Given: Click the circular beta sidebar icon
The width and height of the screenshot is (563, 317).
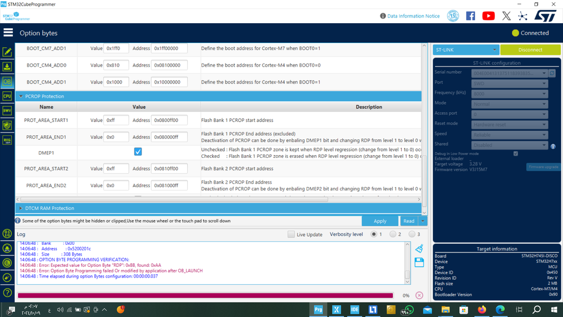Looking at the screenshot, I should click(x=7, y=248).
